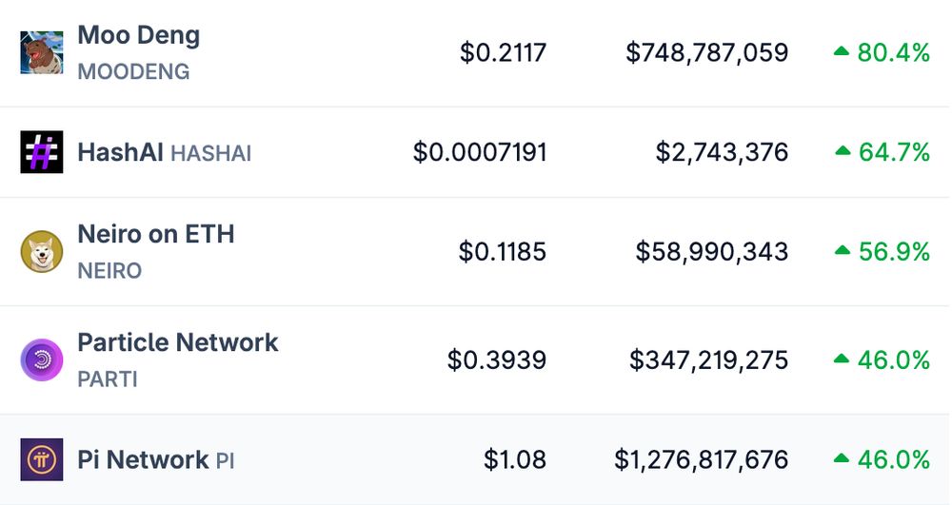Click the green up arrow beside 80.4%

click(841, 51)
